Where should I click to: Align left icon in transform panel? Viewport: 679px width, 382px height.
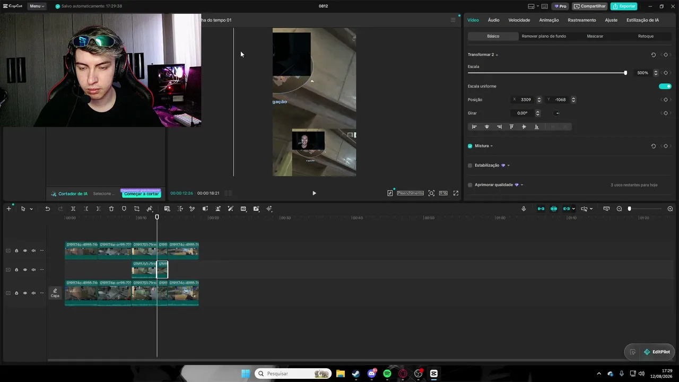tap(474, 127)
